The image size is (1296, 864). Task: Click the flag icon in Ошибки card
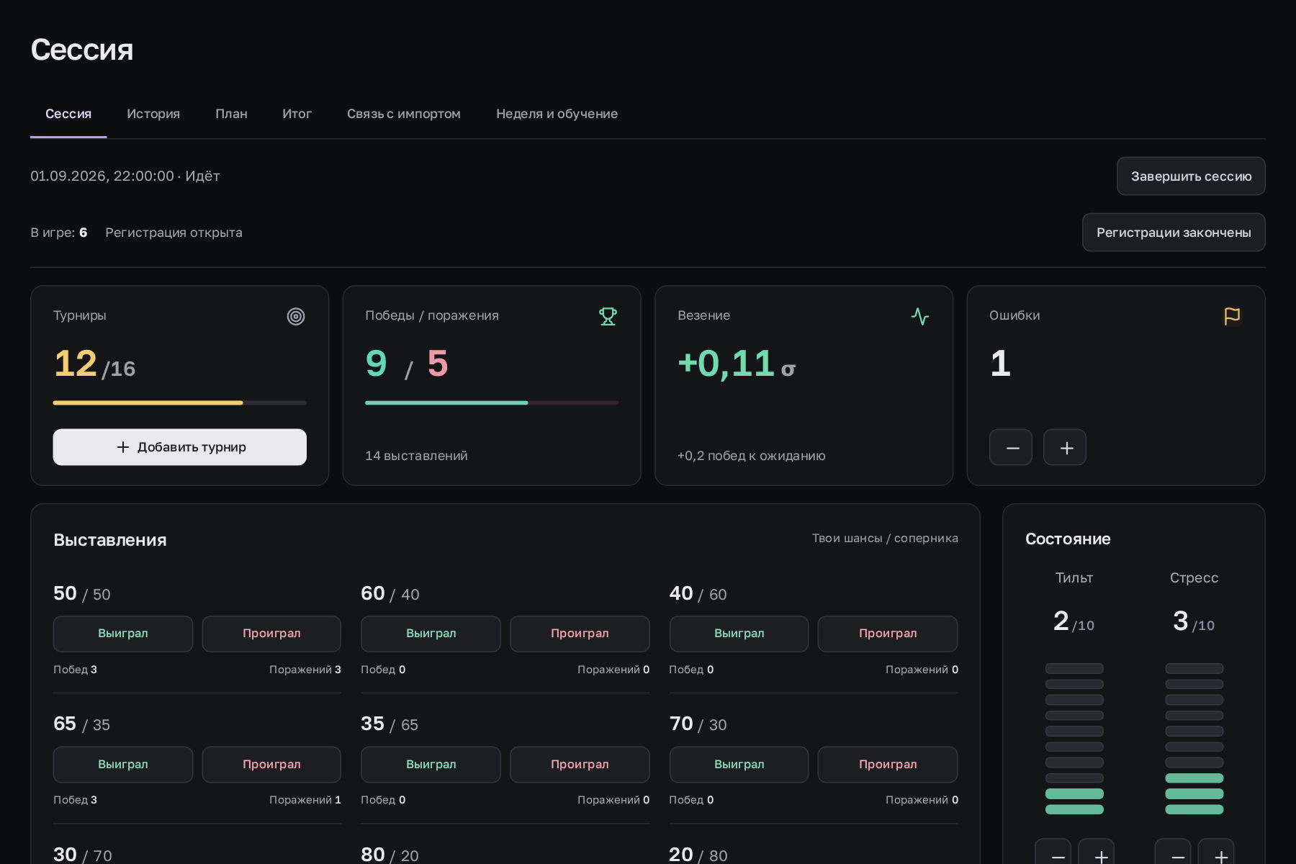pyautogui.click(x=1232, y=316)
